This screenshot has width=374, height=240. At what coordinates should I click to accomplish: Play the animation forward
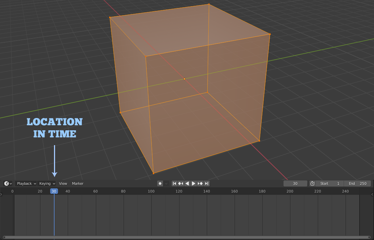[193, 184]
